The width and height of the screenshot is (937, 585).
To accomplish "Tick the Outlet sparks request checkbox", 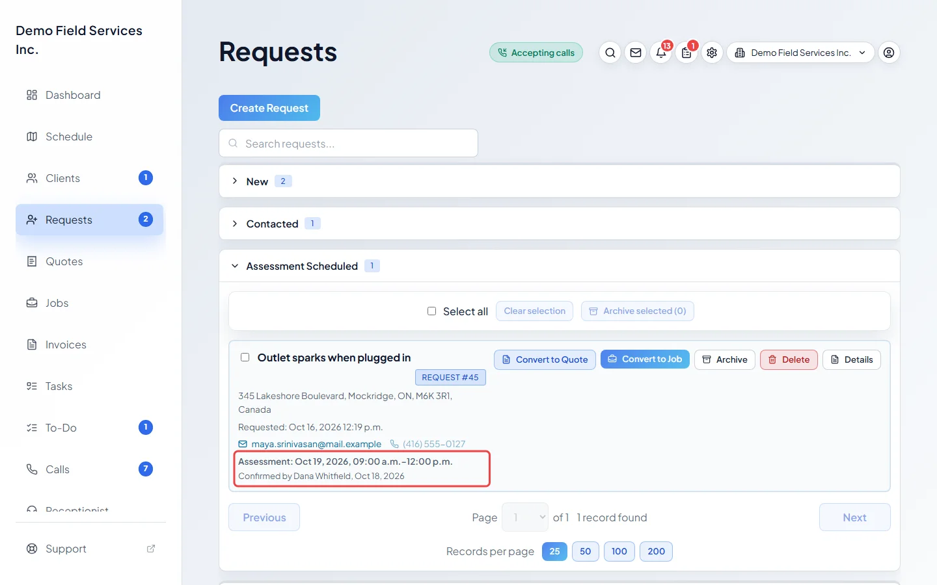I will pyautogui.click(x=245, y=357).
